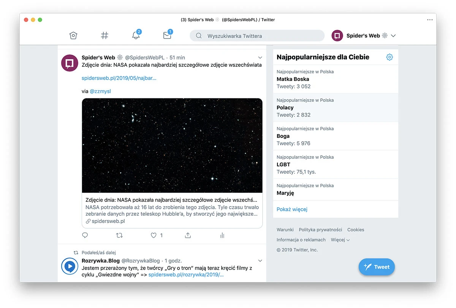Image resolution: width=456 pixels, height=308 pixels.
Task: Open spidersweb.pl/rozrywka/2019/… link
Action: (x=186, y=275)
